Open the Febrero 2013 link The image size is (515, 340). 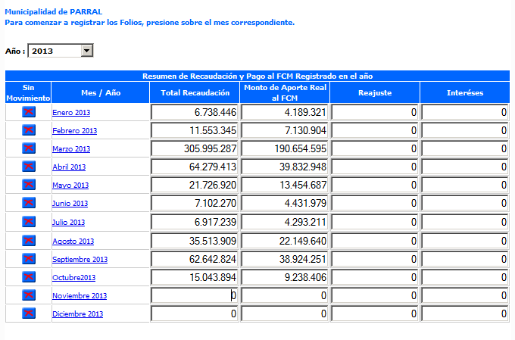click(x=74, y=130)
